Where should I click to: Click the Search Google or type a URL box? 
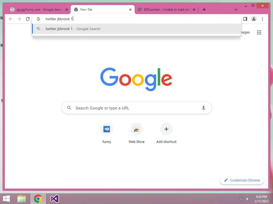(136, 108)
